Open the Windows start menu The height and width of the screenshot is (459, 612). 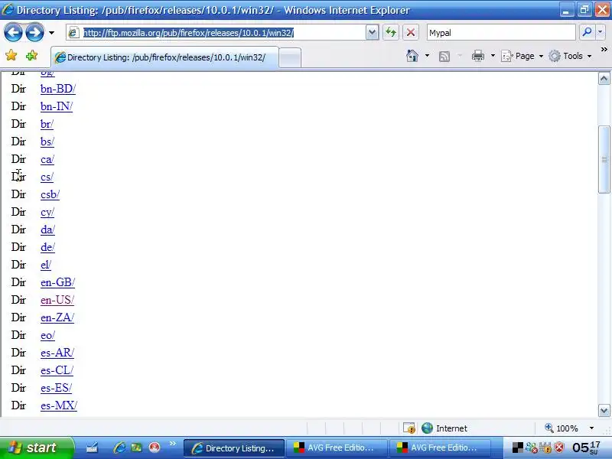37,448
